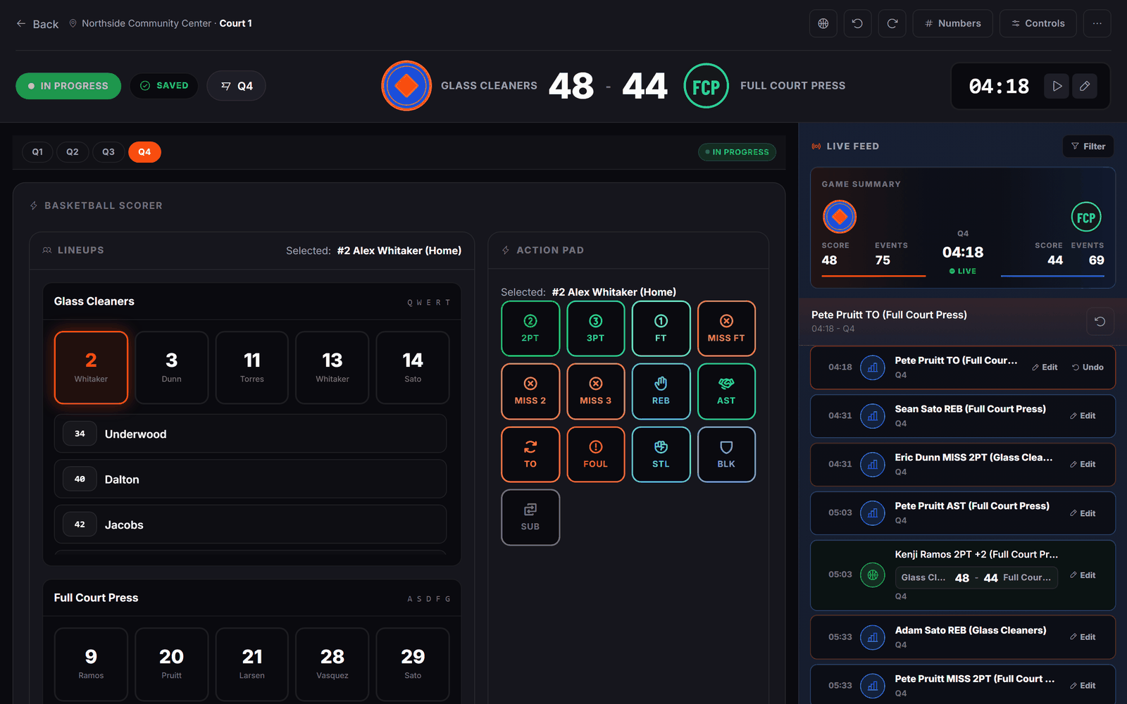The width and height of the screenshot is (1127, 704).
Task: Open the Controls panel
Action: point(1038,23)
